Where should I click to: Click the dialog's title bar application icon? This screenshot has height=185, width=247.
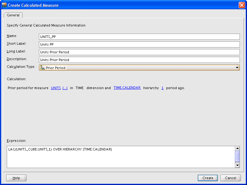click(x=4, y=5)
